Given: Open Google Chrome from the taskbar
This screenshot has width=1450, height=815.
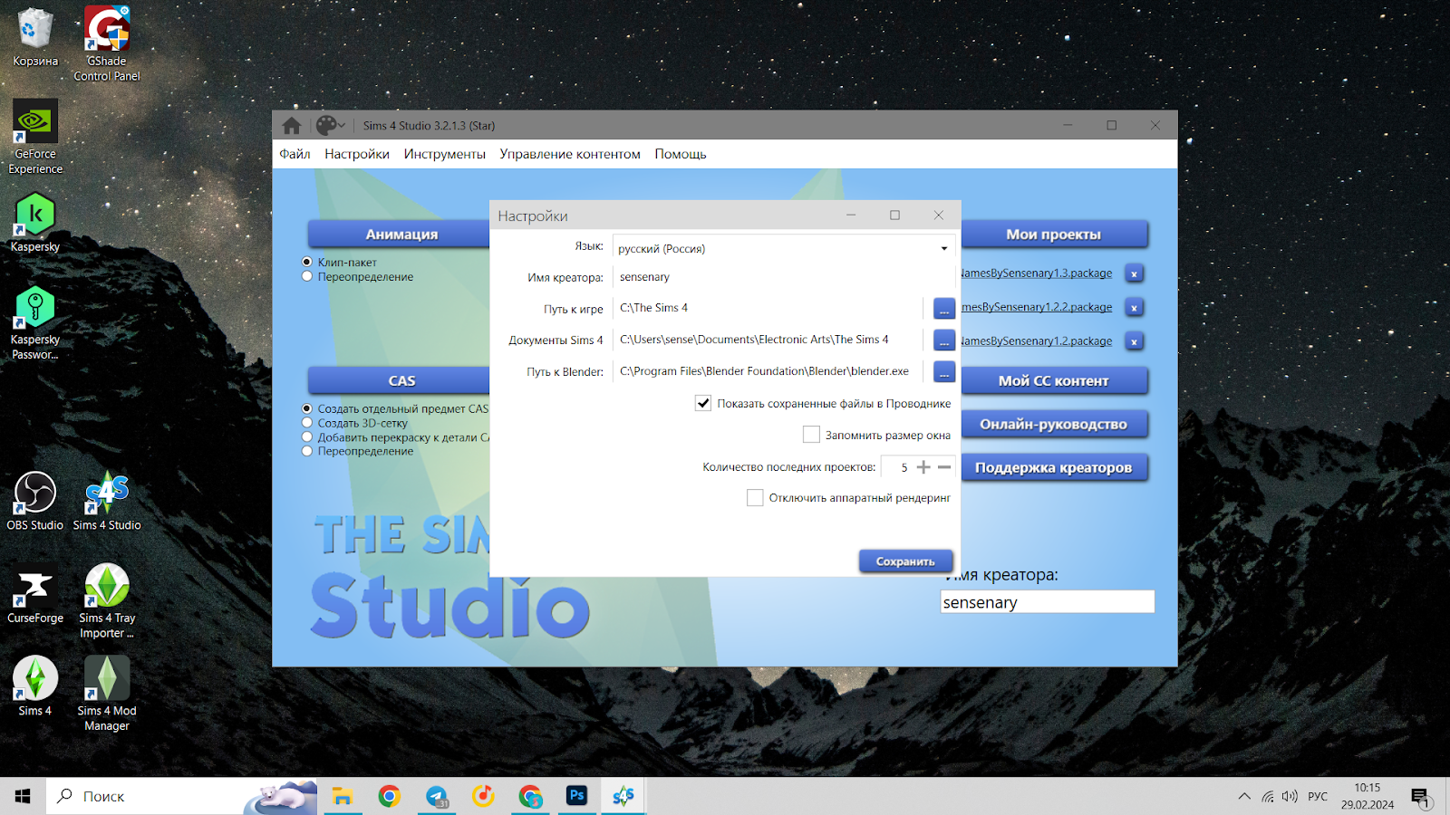Looking at the screenshot, I should tap(390, 796).
